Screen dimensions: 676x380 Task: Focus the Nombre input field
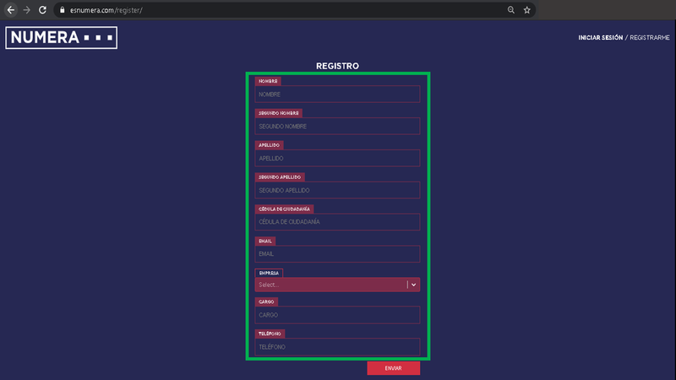pyautogui.click(x=337, y=95)
